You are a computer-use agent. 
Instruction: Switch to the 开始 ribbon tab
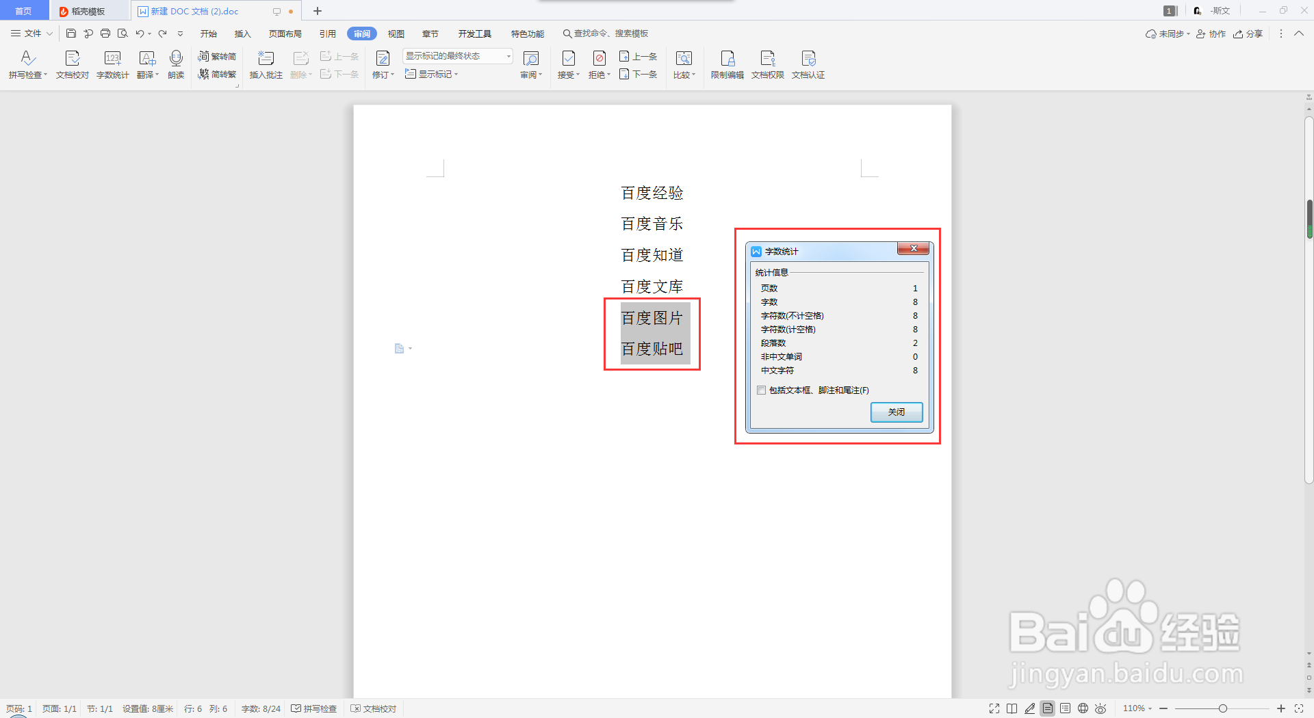tap(209, 34)
